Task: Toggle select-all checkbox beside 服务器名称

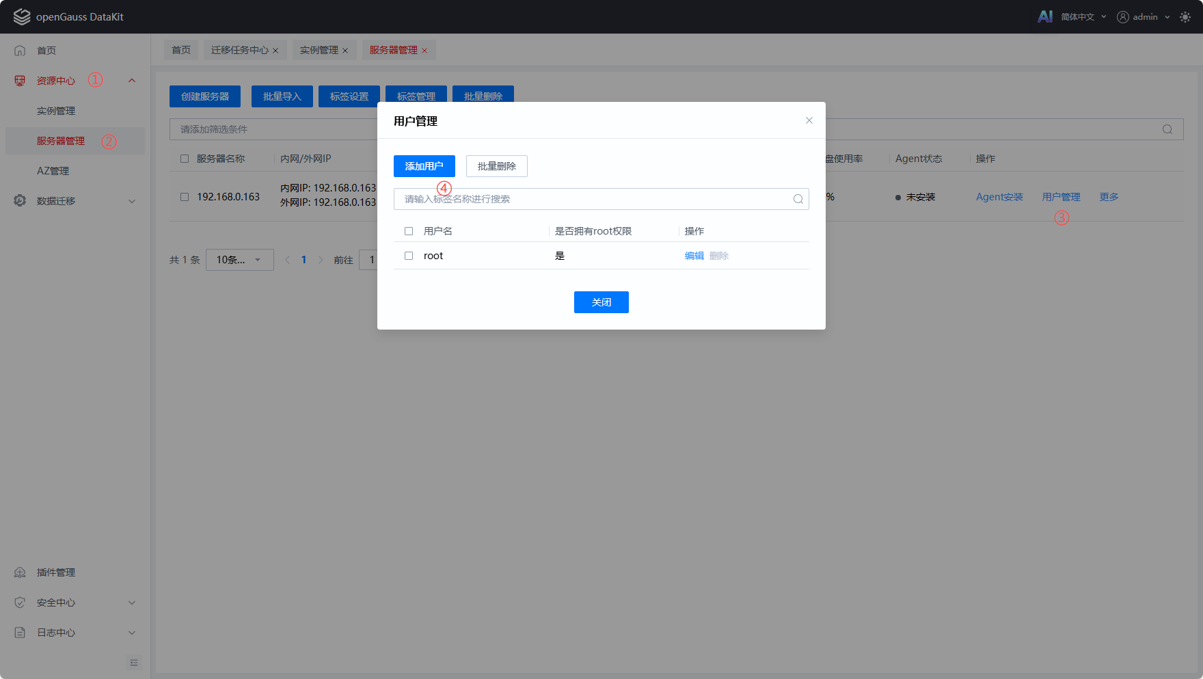Action: [x=185, y=159]
